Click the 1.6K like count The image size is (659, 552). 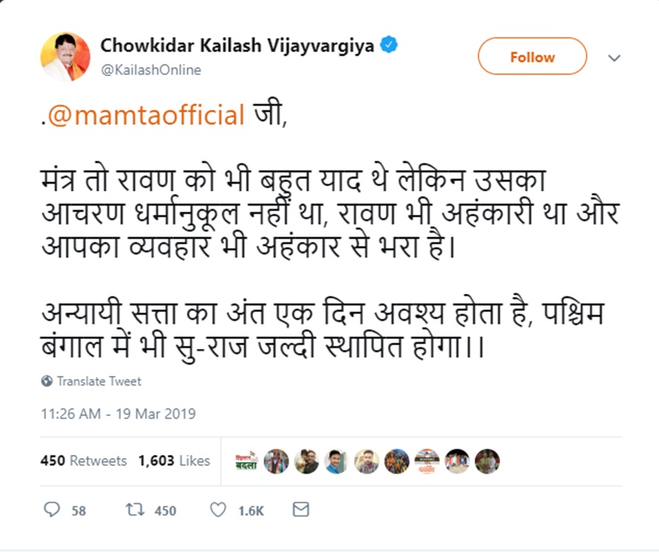[x=251, y=511]
